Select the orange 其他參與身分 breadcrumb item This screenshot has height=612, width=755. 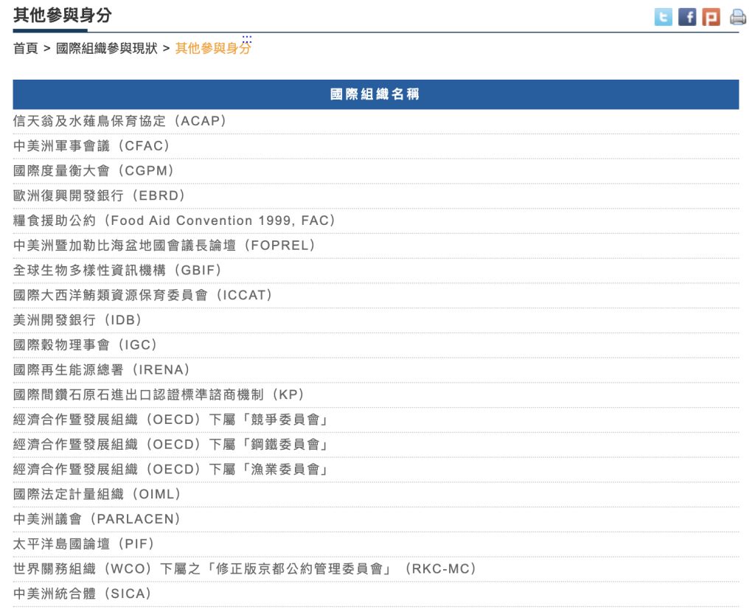[x=212, y=49]
